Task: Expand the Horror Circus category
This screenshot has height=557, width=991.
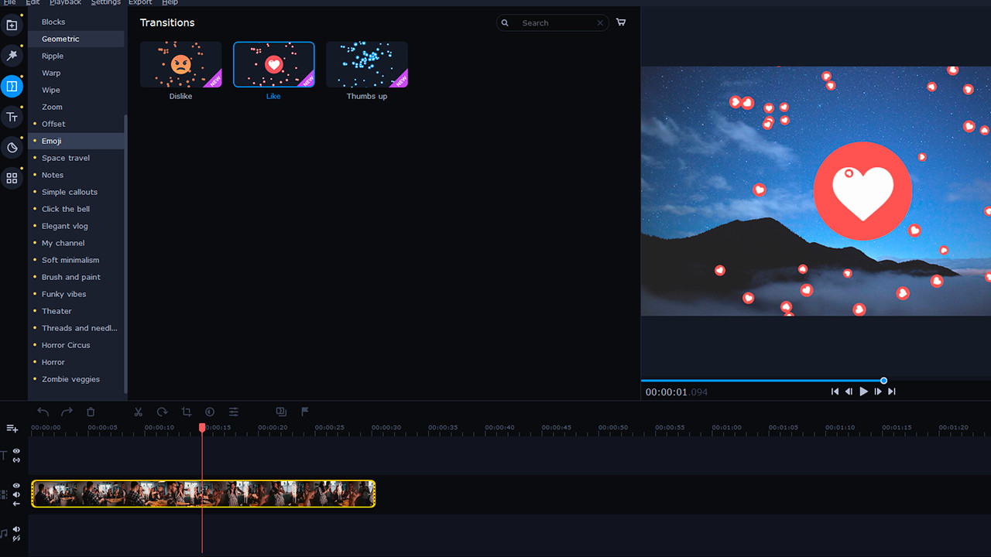Action: (65, 345)
